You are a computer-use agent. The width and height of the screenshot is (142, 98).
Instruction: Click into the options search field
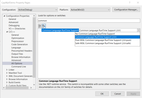[89, 21]
